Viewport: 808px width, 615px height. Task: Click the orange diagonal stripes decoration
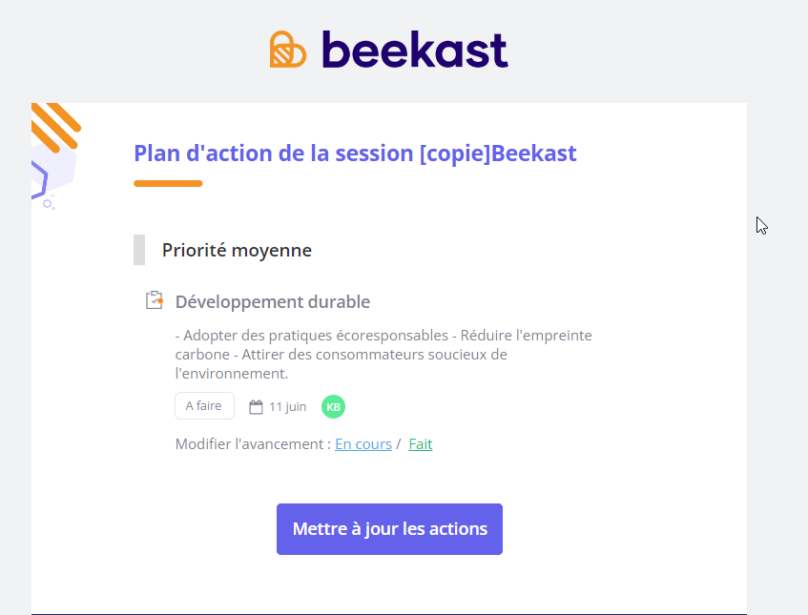[55, 126]
